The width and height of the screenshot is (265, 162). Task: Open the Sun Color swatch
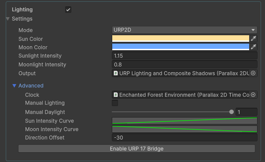click(x=180, y=38)
